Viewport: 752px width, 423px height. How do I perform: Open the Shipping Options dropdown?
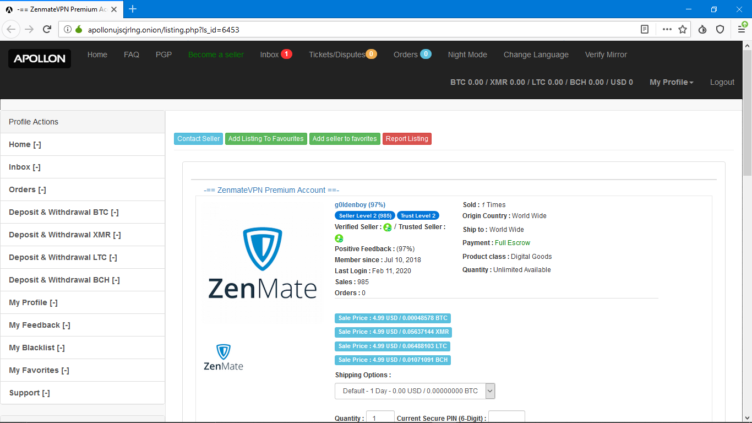point(415,391)
